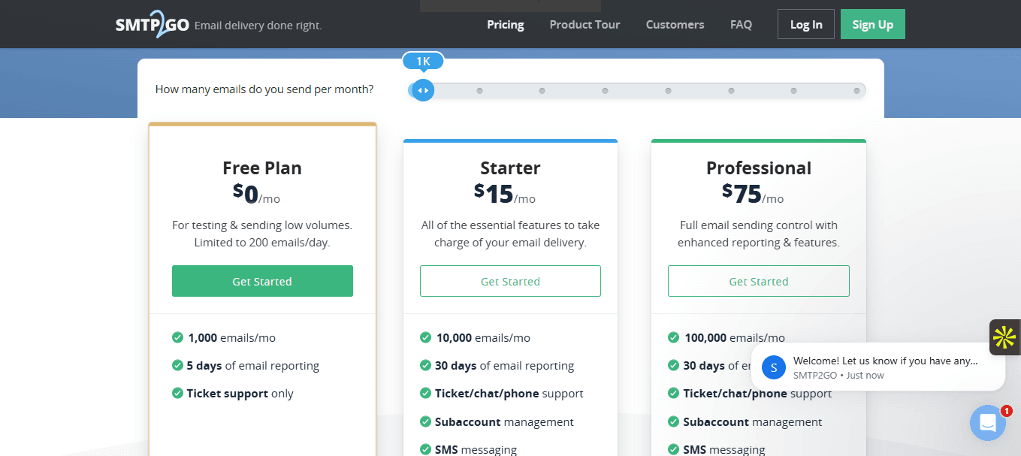The height and width of the screenshot is (456, 1021).
Task: Click checkmark beside Starter 10,000 emails/mo
Action: click(425, 338)
